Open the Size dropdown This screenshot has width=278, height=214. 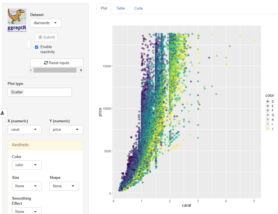coord(26,186)
